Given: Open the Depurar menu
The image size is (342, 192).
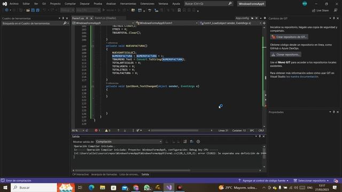Looking at the screenshot, I should click(84, 4).
